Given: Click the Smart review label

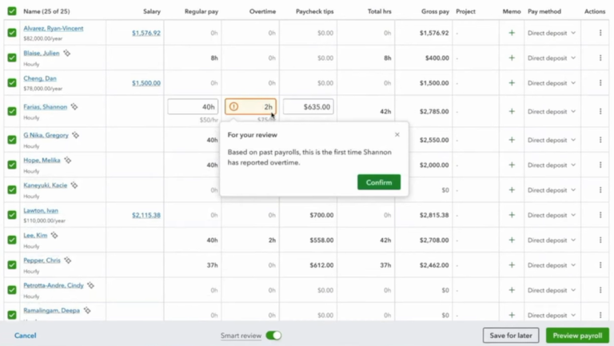Looking at the screenshot, I should point(241,336).
